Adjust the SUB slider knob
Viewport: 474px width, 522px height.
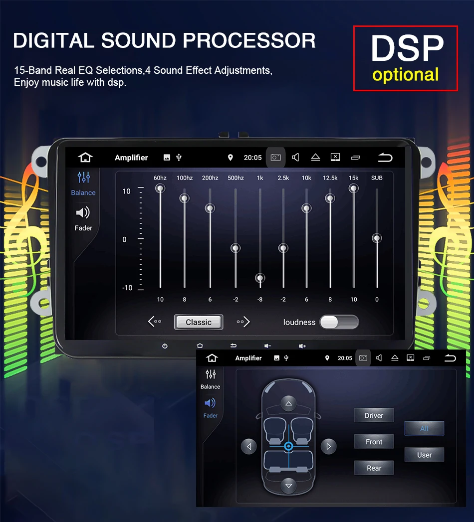click(377, 238)
